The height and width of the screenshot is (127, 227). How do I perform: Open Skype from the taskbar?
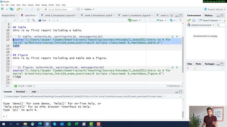[x=55, y=124]
